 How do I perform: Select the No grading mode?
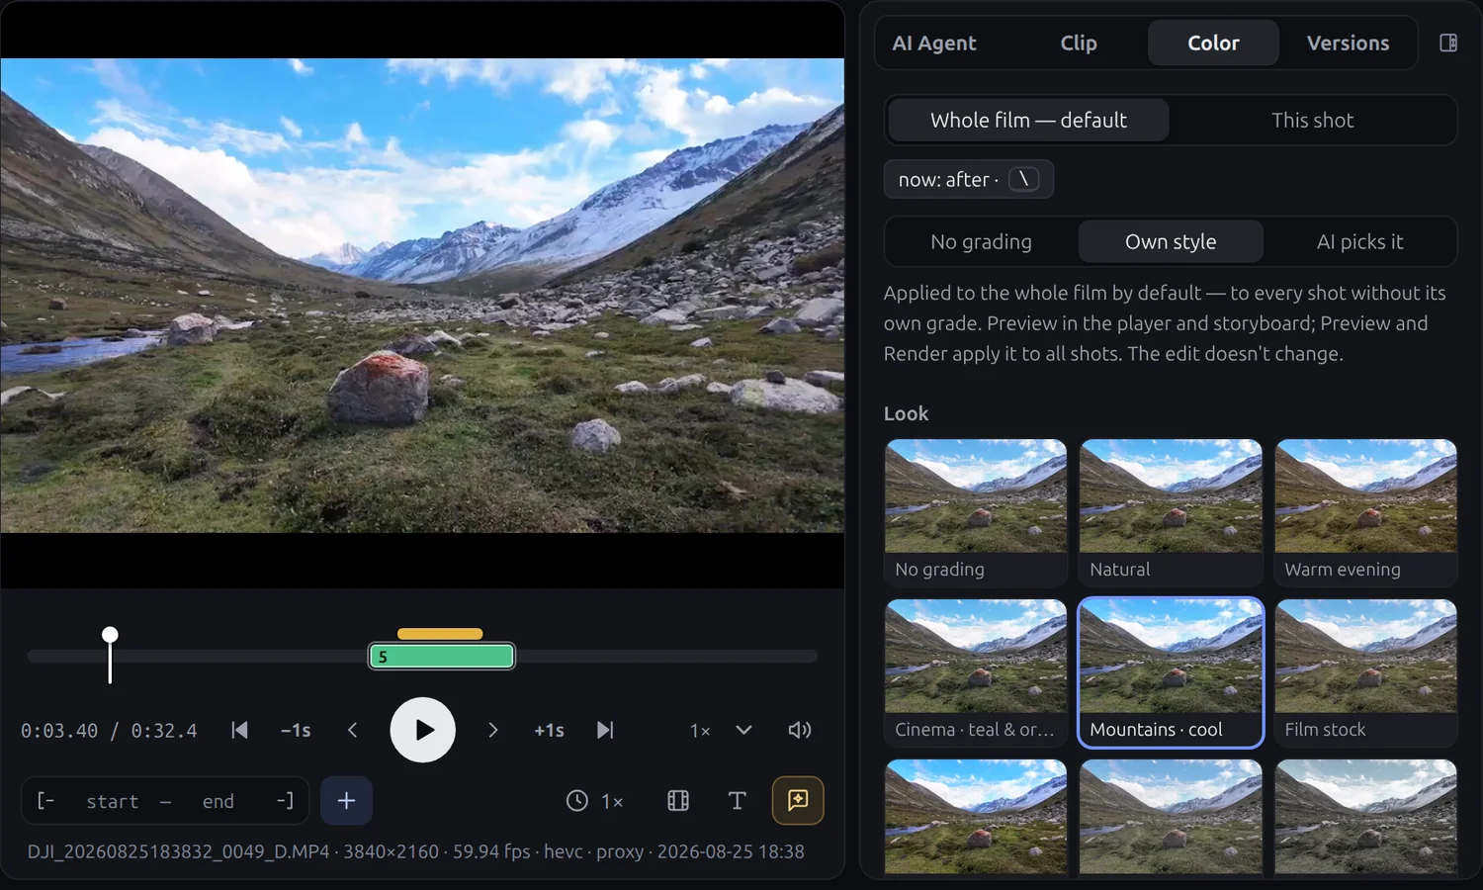coord(981,241)
